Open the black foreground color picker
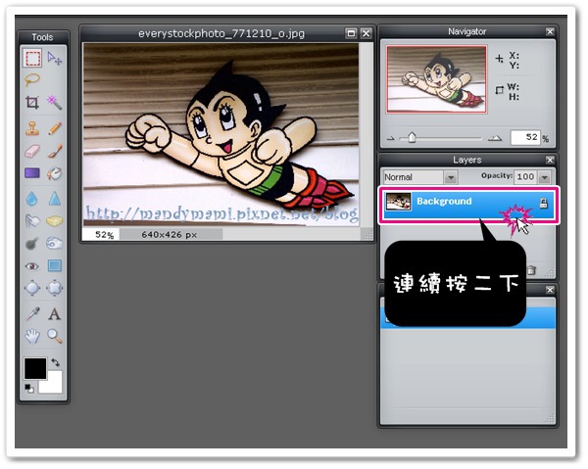The image size is (588, 469). click(35, 368)
